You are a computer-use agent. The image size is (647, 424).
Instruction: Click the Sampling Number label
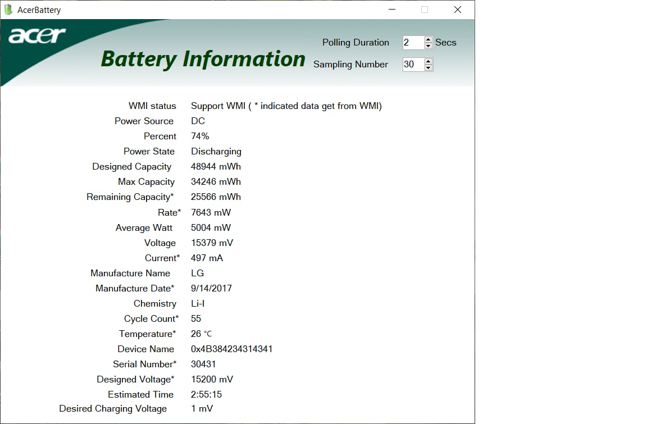[x=350, y=65]
